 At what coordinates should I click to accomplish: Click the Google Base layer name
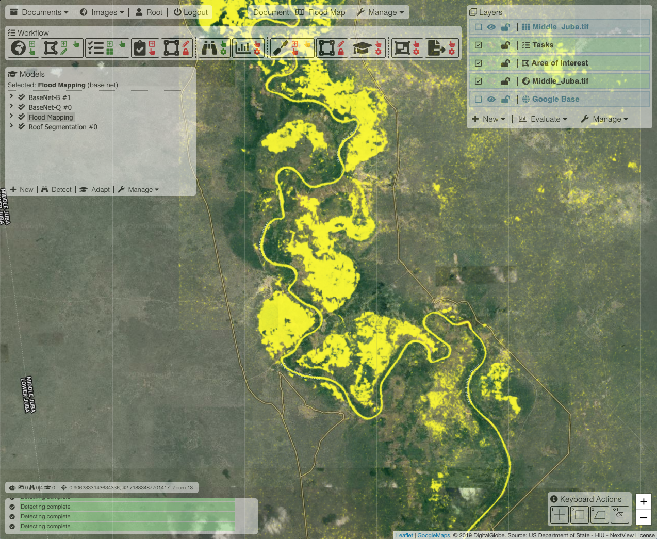click(x=555, y=99)
